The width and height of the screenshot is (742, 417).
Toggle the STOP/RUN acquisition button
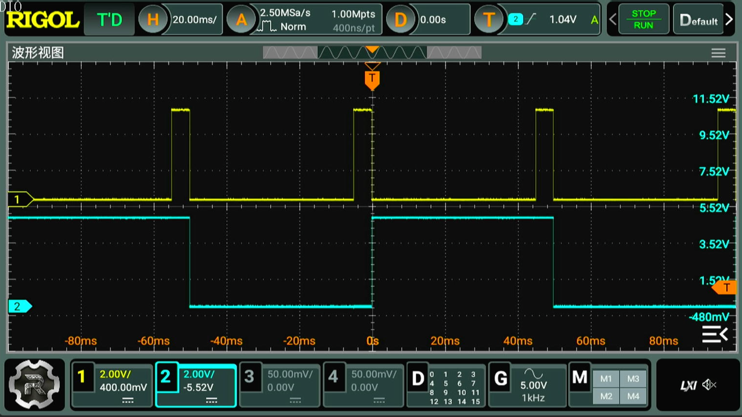coord(643,19)
